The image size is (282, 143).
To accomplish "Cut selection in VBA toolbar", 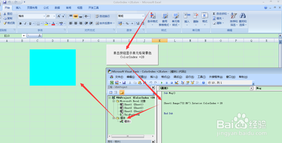I will click(x=130, y=83).
